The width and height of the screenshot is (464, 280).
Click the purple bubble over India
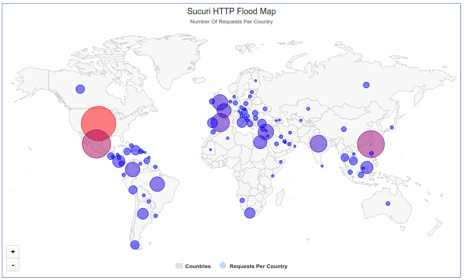[318, 144]
